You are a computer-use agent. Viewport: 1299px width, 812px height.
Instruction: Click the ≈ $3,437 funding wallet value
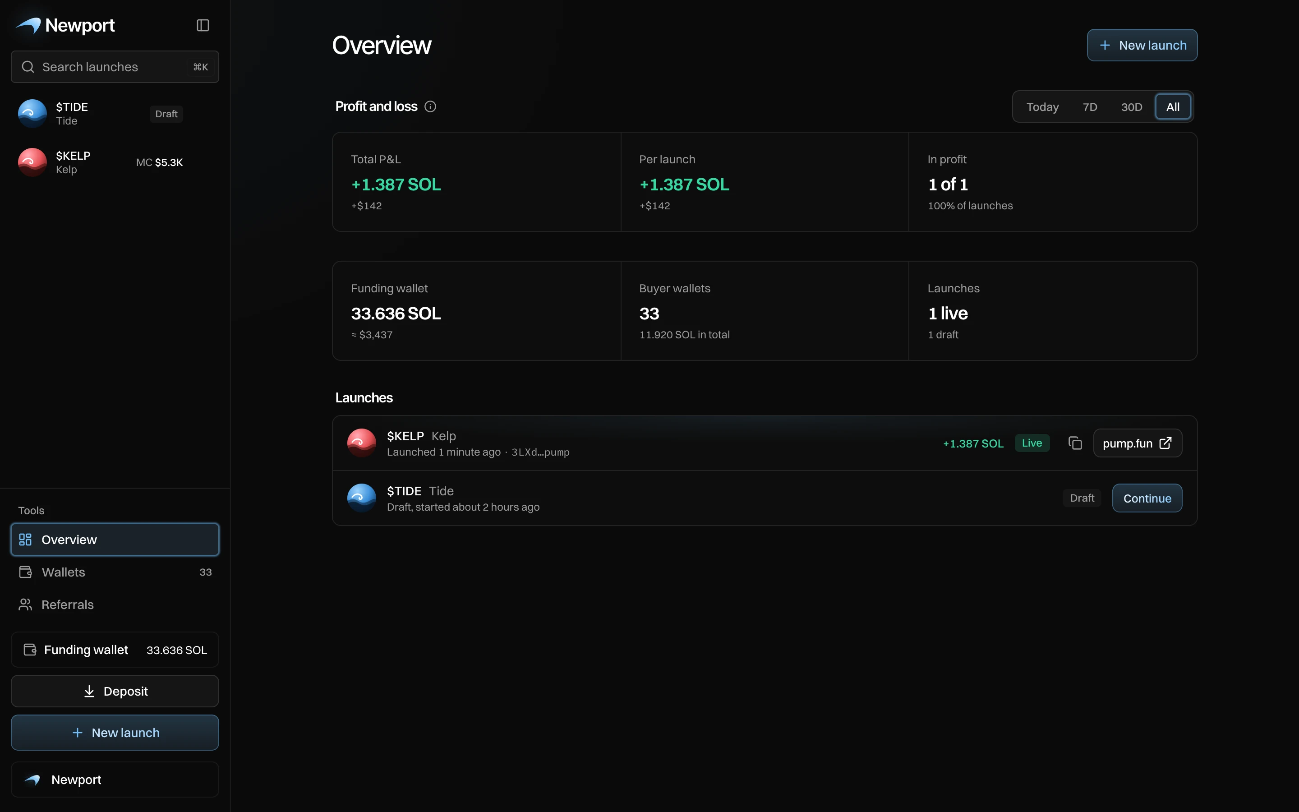(x=372, y=335)
